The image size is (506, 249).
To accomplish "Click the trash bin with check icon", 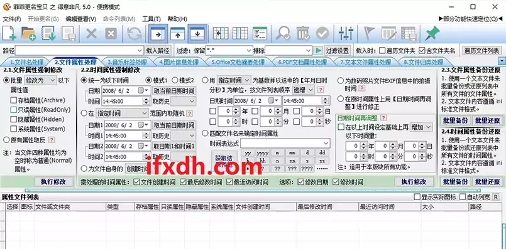I will tap(303, 33).
